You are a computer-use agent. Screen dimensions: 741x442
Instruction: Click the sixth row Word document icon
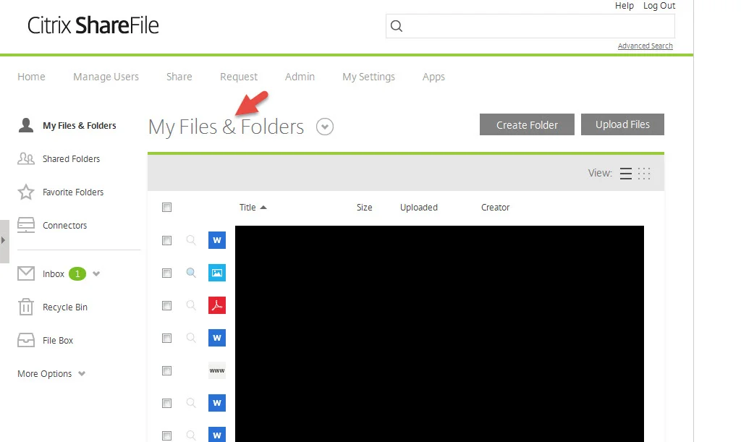(217, 403)
